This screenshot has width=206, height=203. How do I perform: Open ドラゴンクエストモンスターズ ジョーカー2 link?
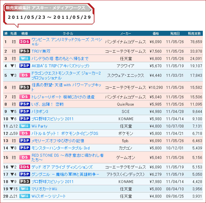click(x=66, y=75)
